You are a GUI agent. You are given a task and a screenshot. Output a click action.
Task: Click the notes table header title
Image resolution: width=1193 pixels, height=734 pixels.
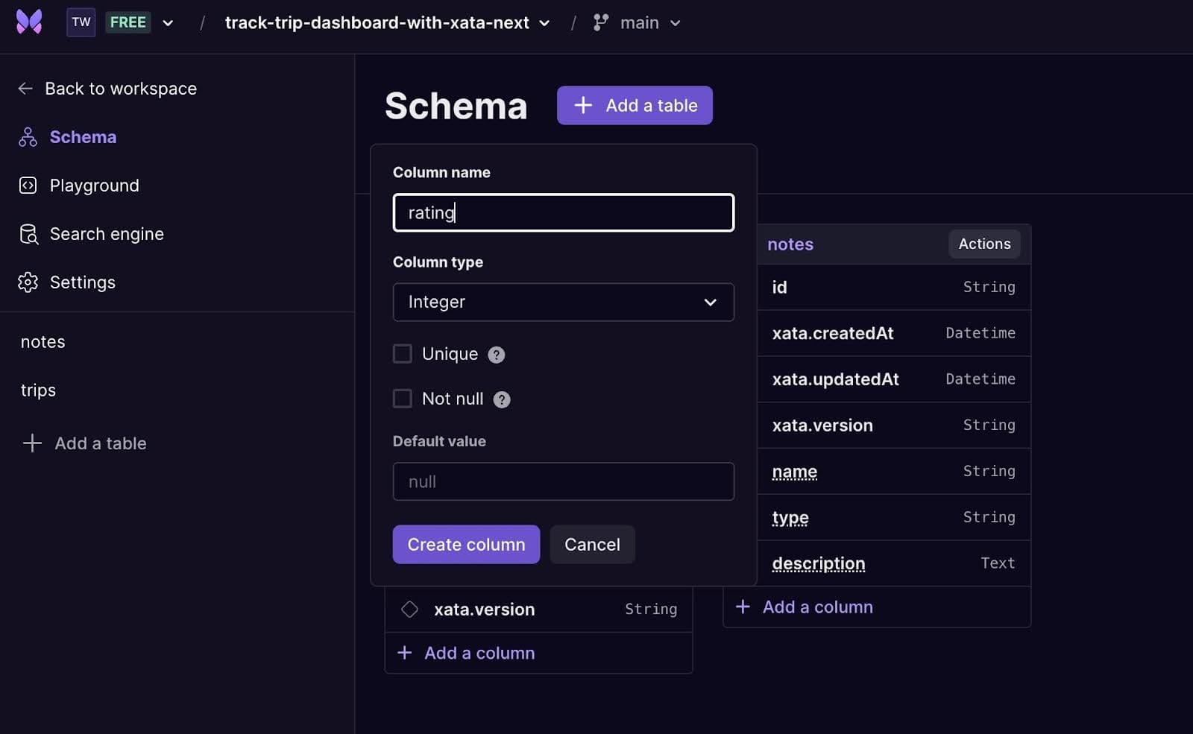[790, 244]
